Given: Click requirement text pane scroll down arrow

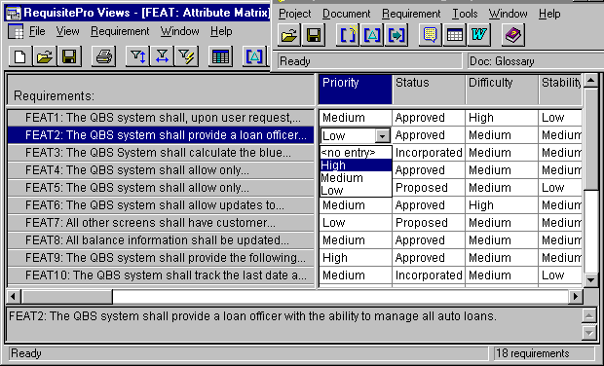Looking at the screenshot, I should pyautogui.click(x=589, y=333).
